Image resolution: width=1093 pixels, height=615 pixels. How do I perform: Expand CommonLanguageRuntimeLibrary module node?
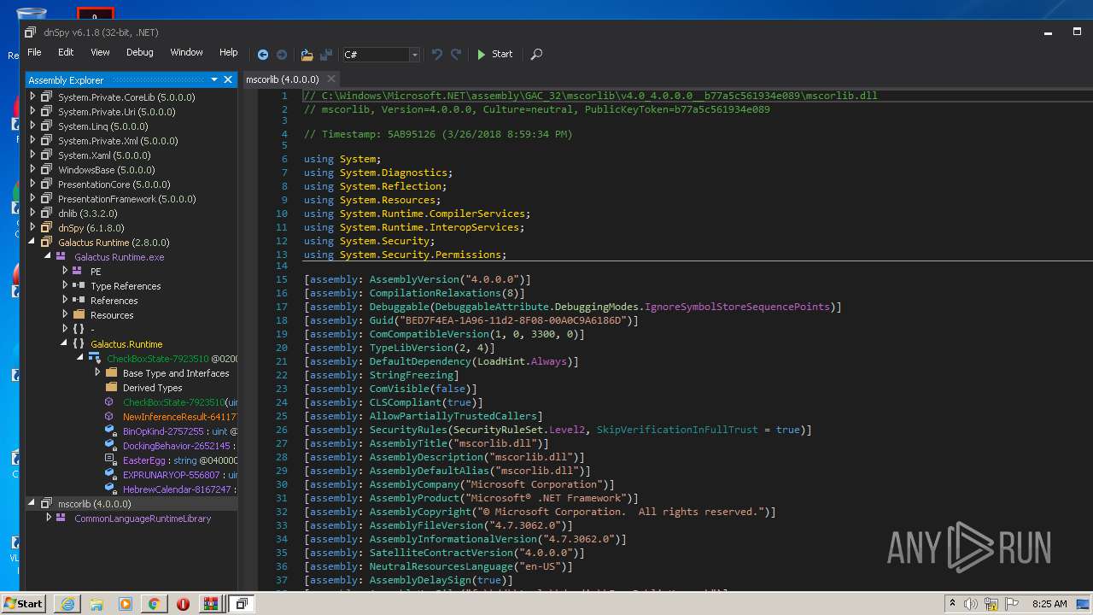click(x=49, y=518)
